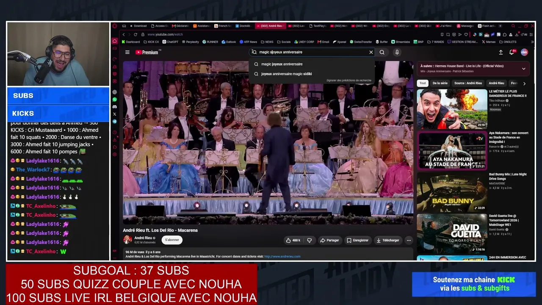Open the Streamlabs bookmark
542x305 pixels.
pyautogui.click(x=401, y=42)
